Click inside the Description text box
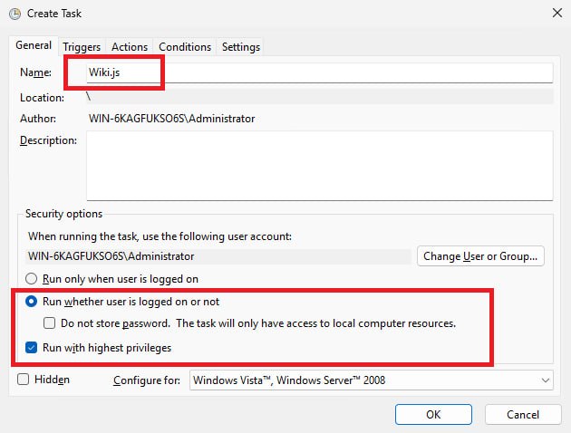Image resolution: width=571 pixels, height=433 pixels. point(320,166)
